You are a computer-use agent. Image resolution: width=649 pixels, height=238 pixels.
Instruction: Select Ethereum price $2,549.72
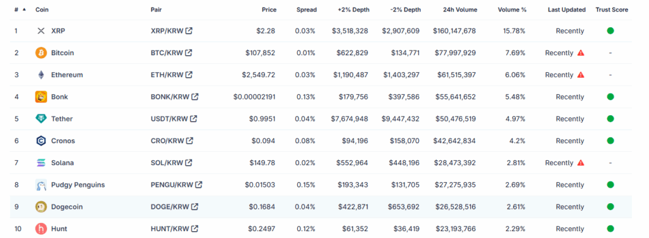259,75
